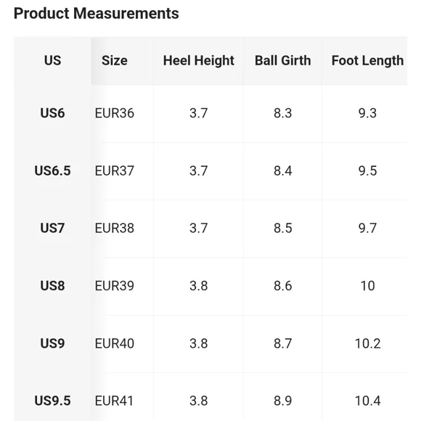421x421 pixels.
Task: Select the US8 row label
Action: pyautogui.click(x=52, y=286)
